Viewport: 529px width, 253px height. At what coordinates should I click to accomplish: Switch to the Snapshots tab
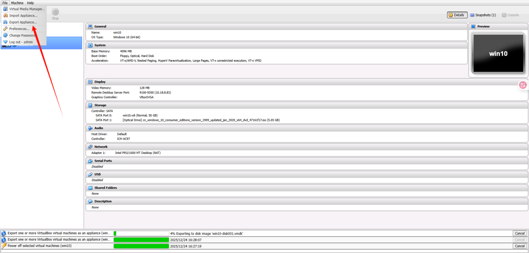click(482, 15)
